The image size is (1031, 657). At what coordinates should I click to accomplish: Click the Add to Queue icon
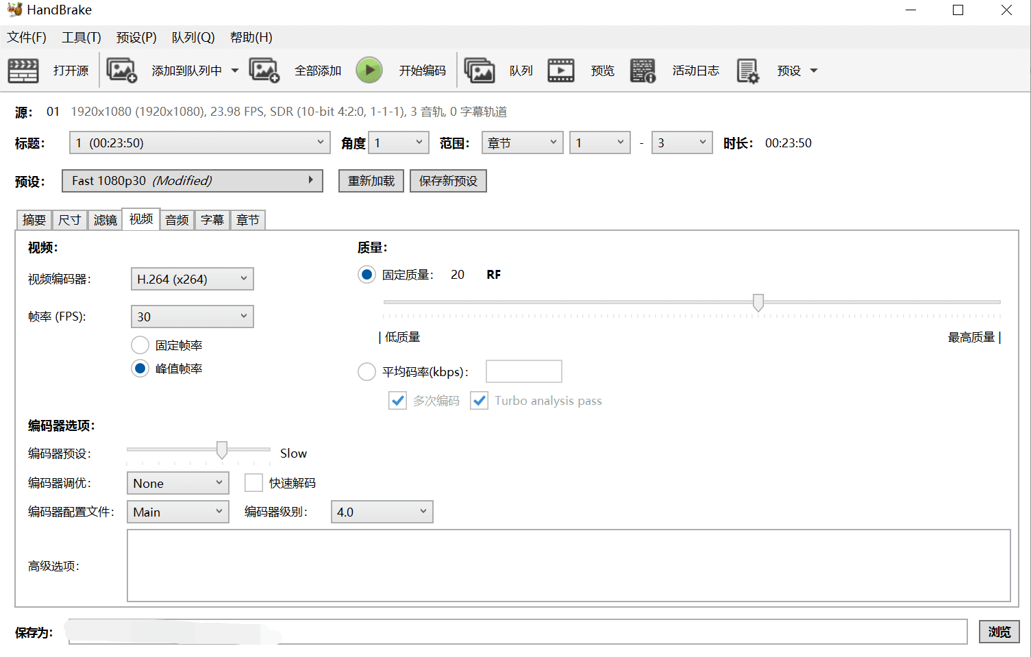pyautogui.click(x=122, y=71)
